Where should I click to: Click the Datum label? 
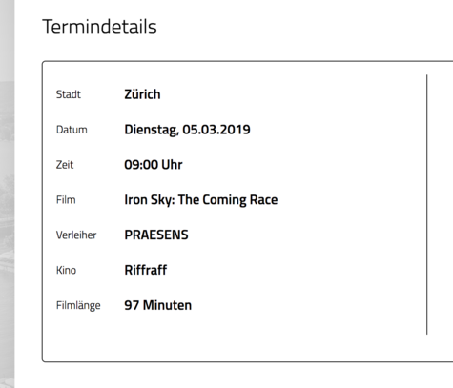(x=72, y=130)
